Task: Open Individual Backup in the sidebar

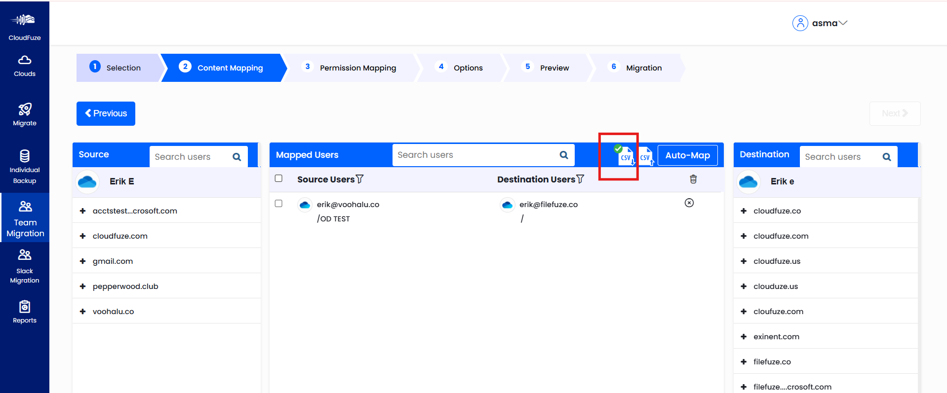Action: (x=24, y=167)
